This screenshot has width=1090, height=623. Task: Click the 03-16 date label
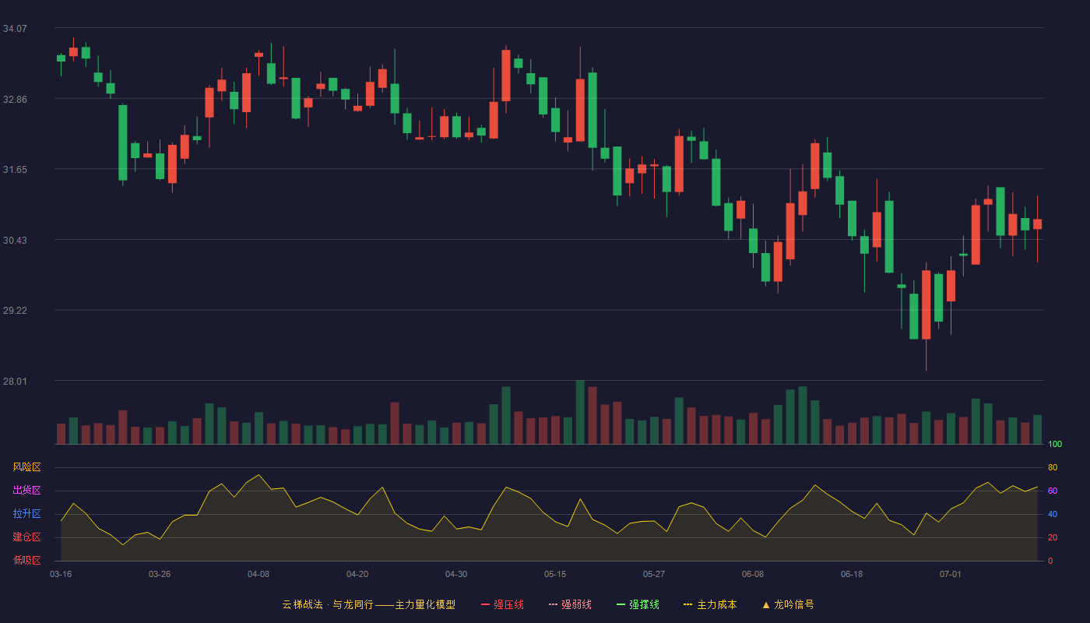pos(61,574)
